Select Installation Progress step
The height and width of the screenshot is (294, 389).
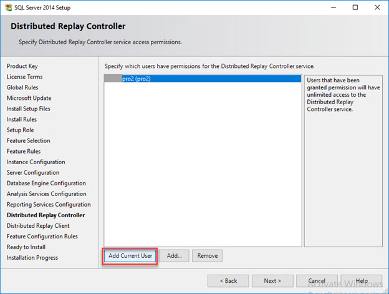tap(32, 258)
